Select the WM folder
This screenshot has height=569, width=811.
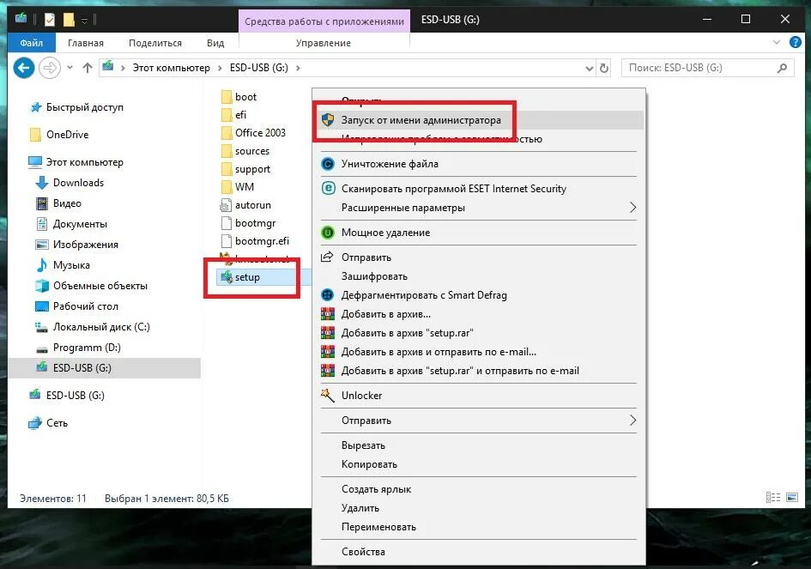click(244, 187)
